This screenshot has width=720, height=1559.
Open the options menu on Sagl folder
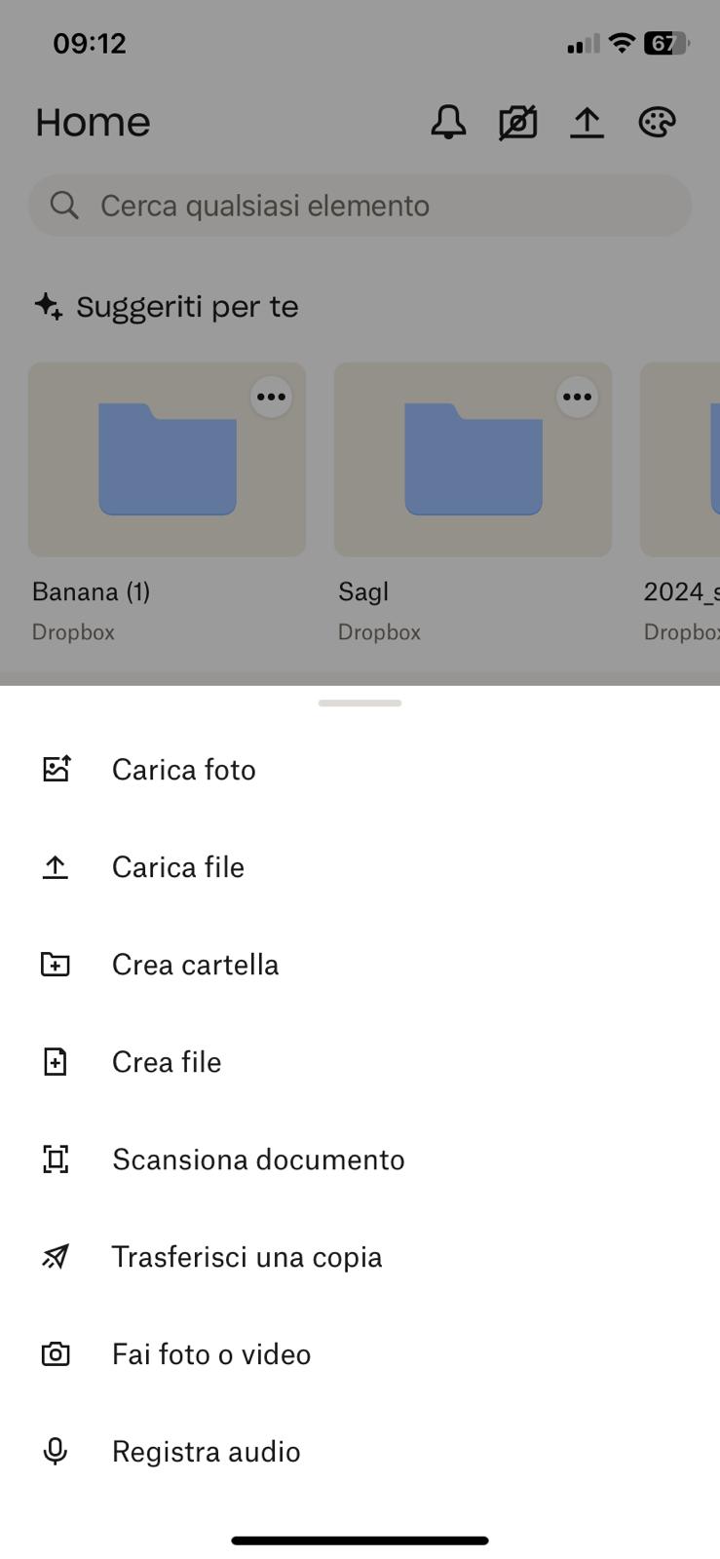coord(577,397)
